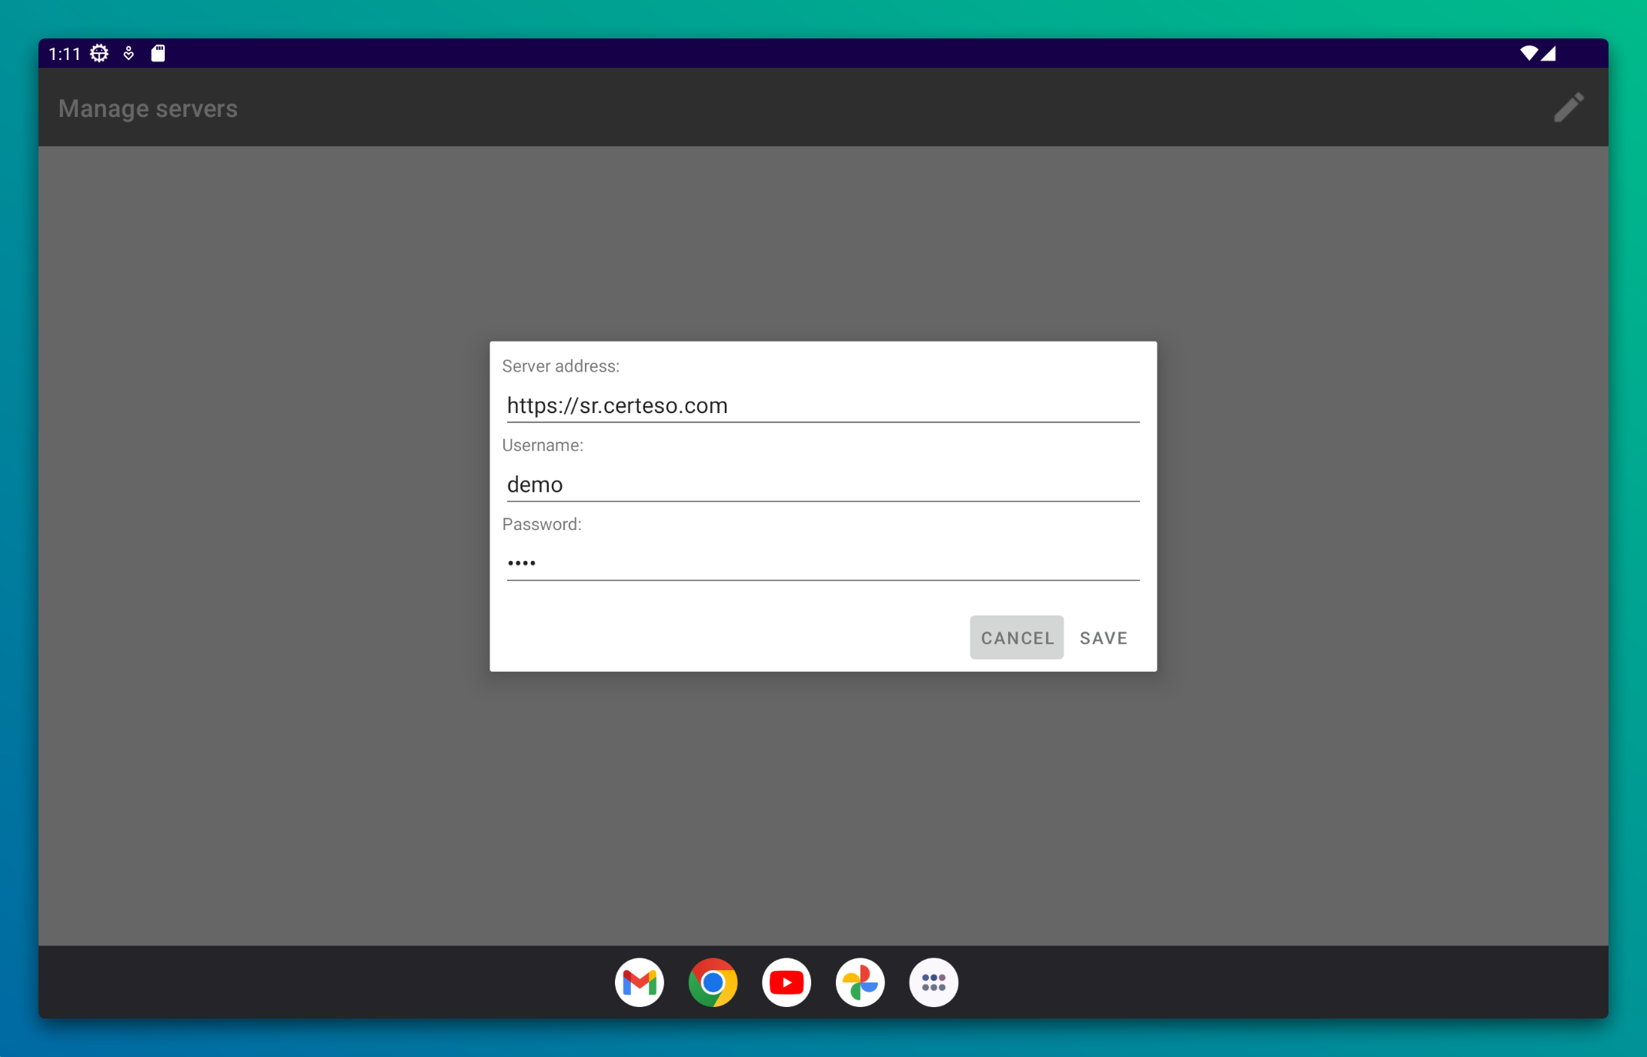The height and width of the screenshot is (1057, 1647).
Task: Click the pencil edit icon in the header
Action: pyautogui.click(x=1568, y=108)
